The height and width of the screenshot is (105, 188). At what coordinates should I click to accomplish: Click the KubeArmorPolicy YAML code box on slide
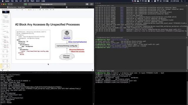(x=33, y=45)
